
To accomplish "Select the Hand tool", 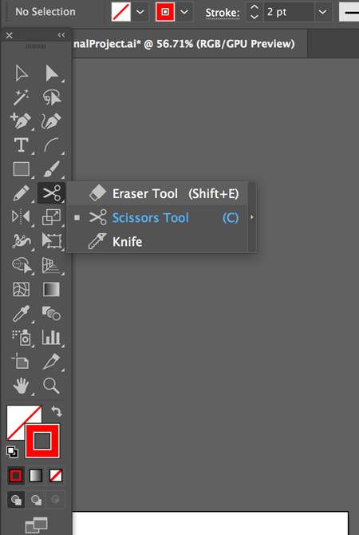I will click(21, 385).
